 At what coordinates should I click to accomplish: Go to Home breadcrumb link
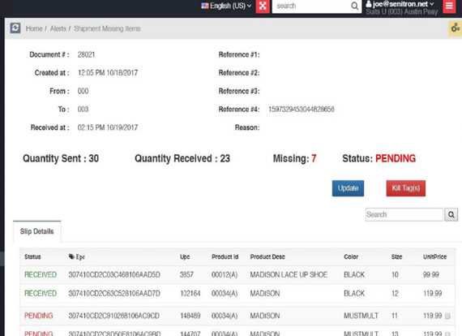34,28
